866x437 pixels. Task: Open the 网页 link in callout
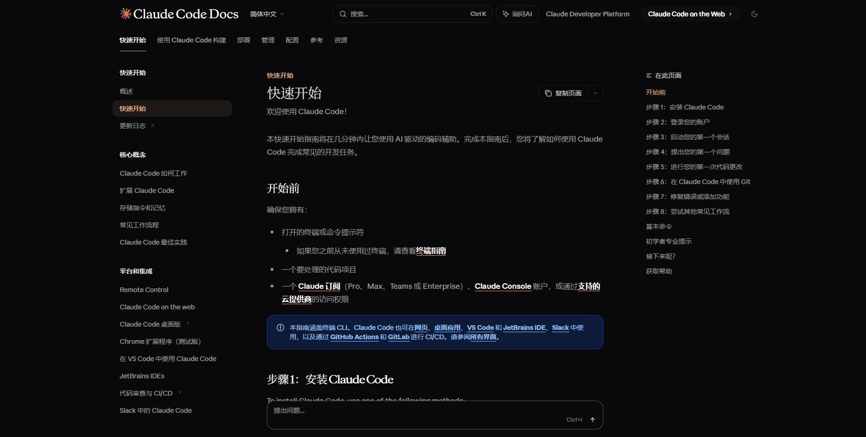(421, 328)
